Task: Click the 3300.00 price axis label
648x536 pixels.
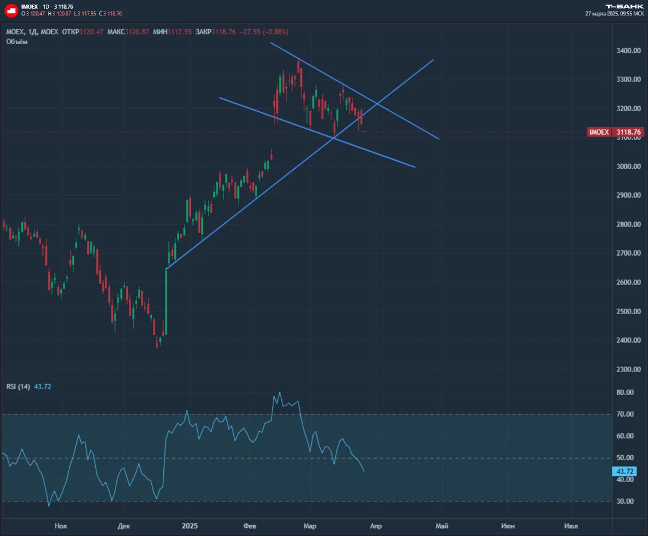Action: coord(629,80)
